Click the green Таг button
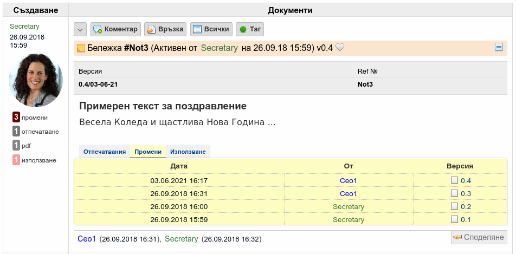The width and height of the screenshot is (516, 254). pyautogui.click(x=250, y=29)
